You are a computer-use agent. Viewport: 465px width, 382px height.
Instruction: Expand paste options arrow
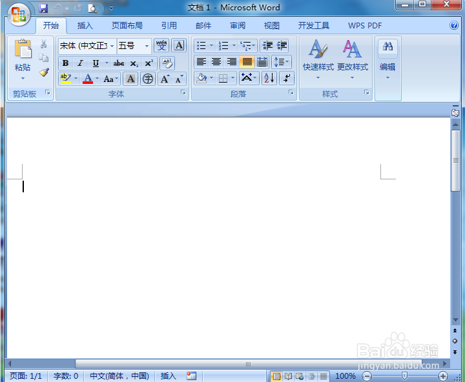23,79
